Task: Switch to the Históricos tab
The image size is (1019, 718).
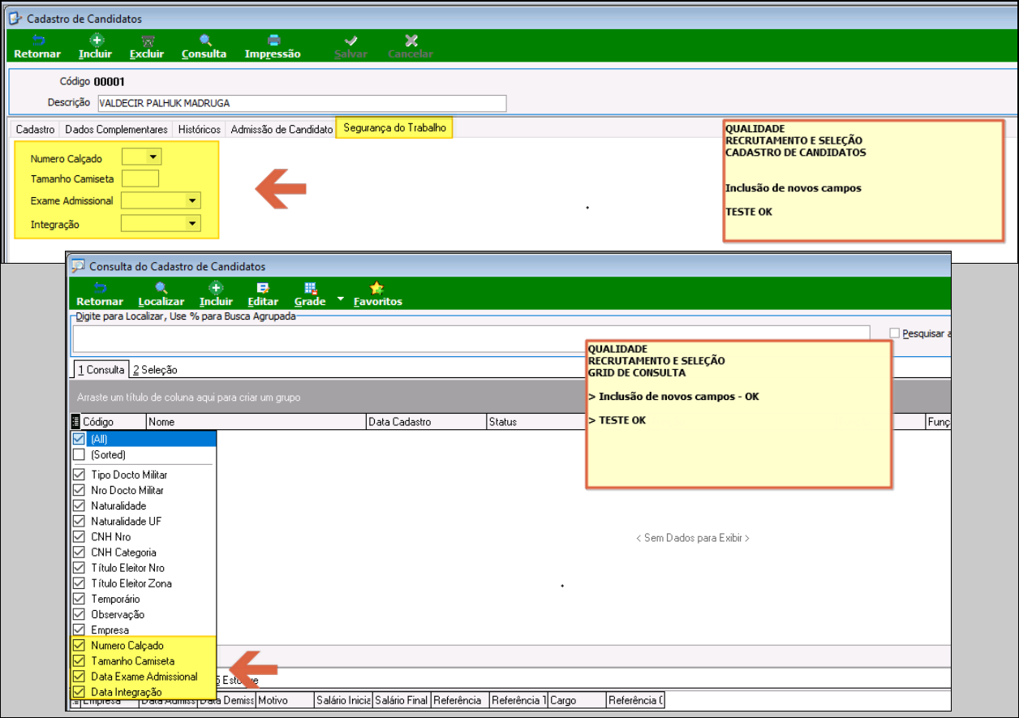Action: [200, 129]
